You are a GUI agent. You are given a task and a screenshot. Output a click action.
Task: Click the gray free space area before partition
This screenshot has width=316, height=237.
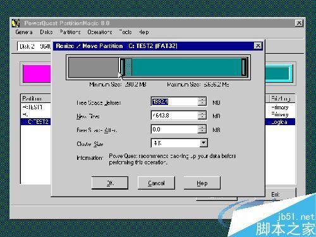[x=94, y=67]
